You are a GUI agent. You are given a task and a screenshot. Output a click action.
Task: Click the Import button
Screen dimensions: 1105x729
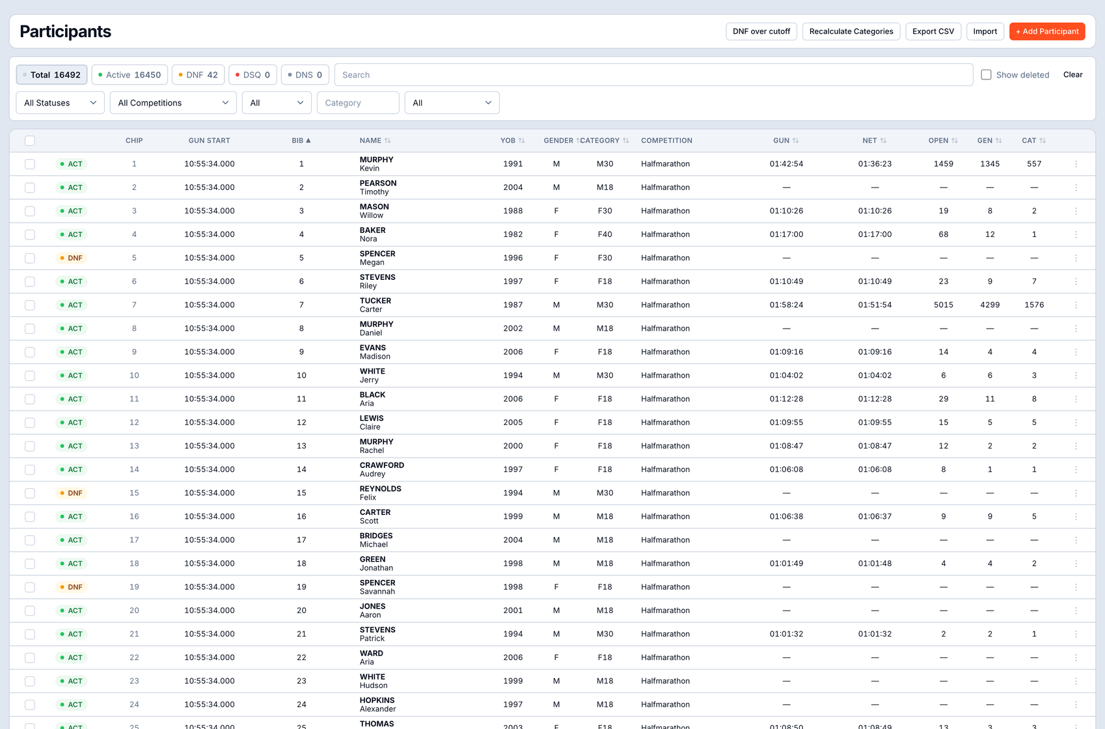click(985, 31)
